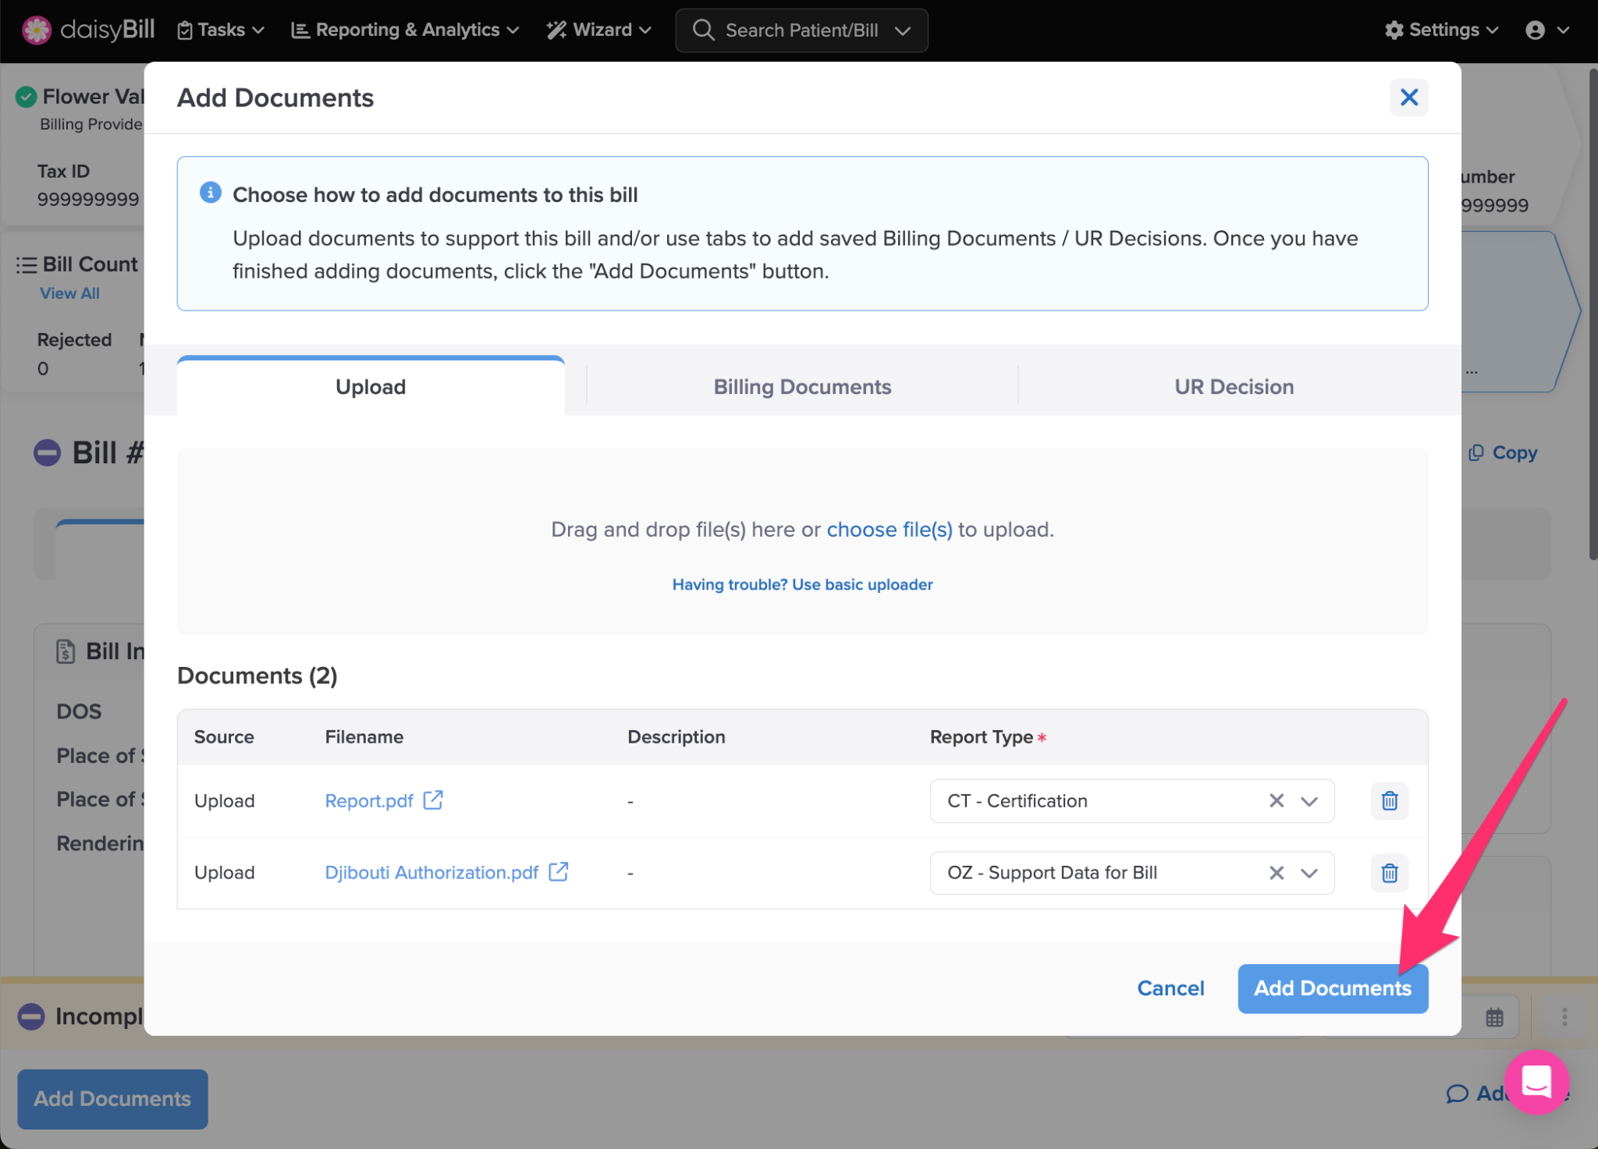This screenshot has height=1149, width=1598.
Task: Switch to the UR Decision tab
Action: click(1234, 387)
